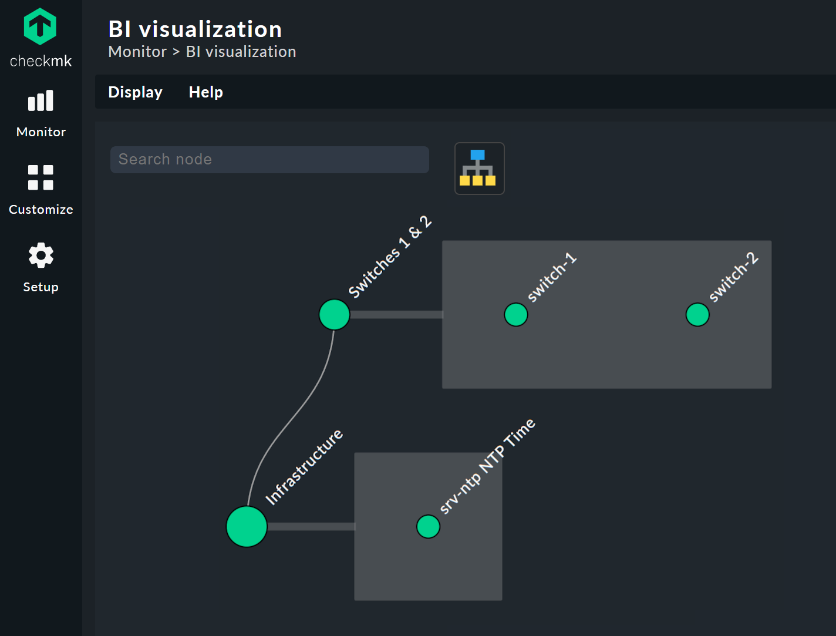Viewport: 836px width, 636px height.
Task: Select the Customize sidebar icon
Action: click(x=40, y=178)
